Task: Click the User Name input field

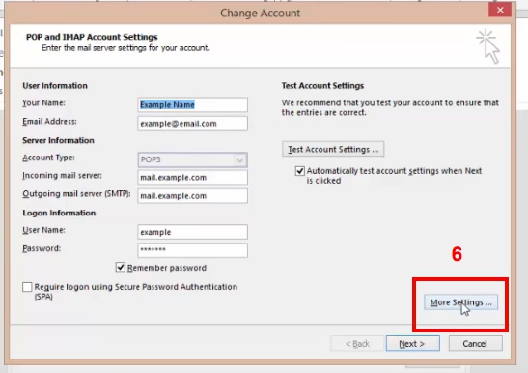Action: (x=193, y=232)
